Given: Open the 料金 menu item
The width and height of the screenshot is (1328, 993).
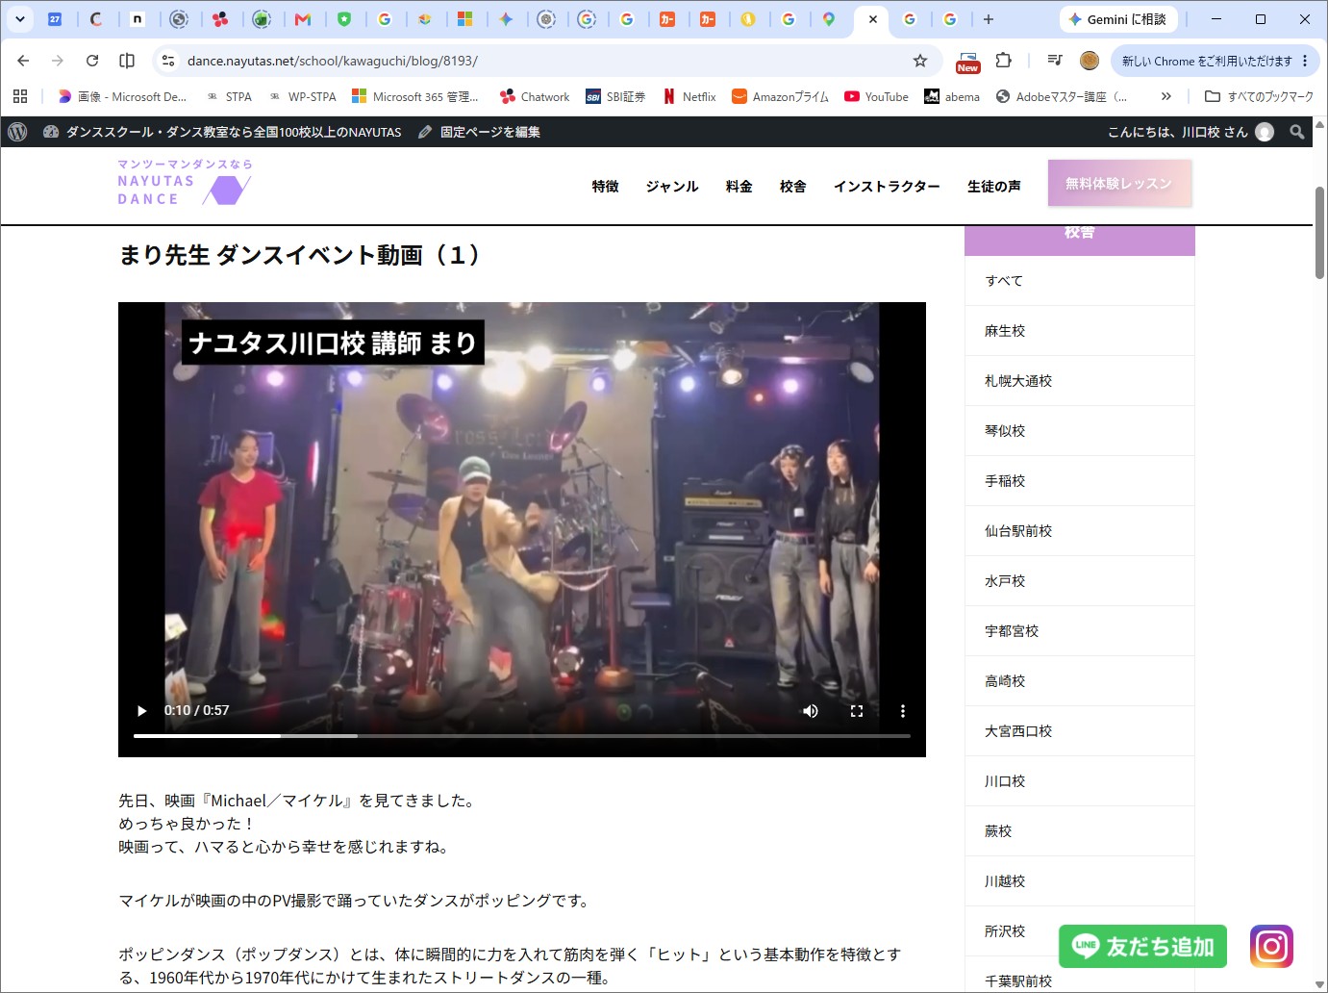Looking at the screenshot, I should pyautogui.click(x=739, y=187).
